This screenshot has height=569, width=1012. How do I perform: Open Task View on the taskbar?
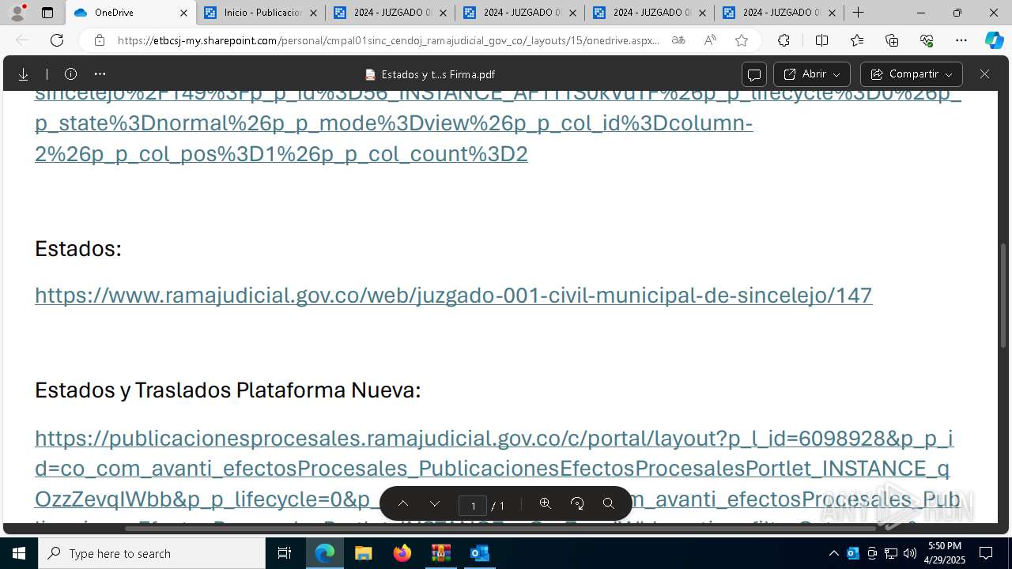click(x=285, y=553)
